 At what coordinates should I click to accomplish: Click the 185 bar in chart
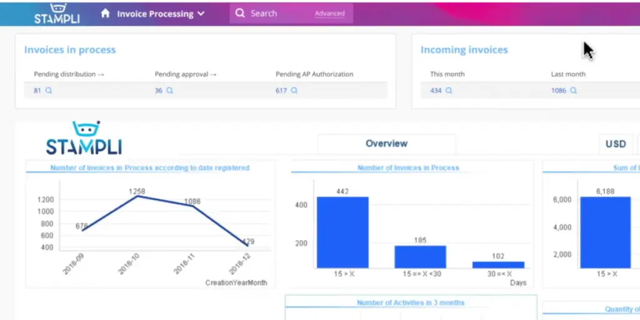(x=420, y=257)
